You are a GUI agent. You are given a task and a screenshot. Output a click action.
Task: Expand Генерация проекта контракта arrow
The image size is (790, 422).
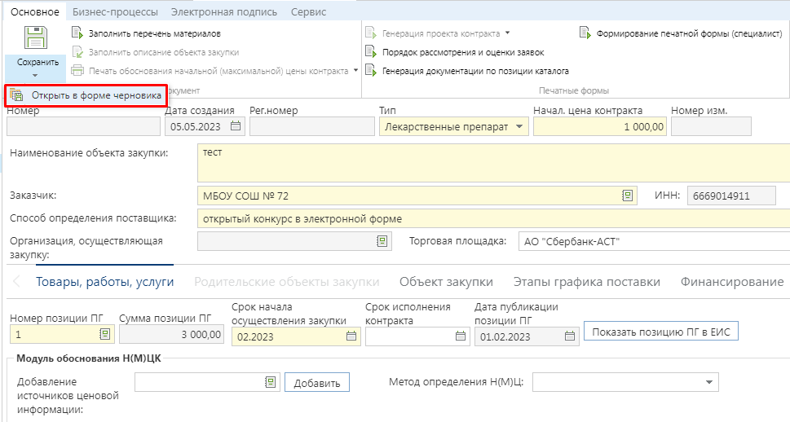point(507,33)
